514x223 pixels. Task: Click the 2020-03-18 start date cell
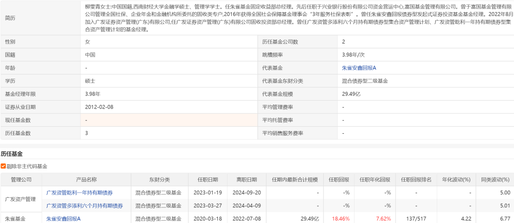click(208, 219)
